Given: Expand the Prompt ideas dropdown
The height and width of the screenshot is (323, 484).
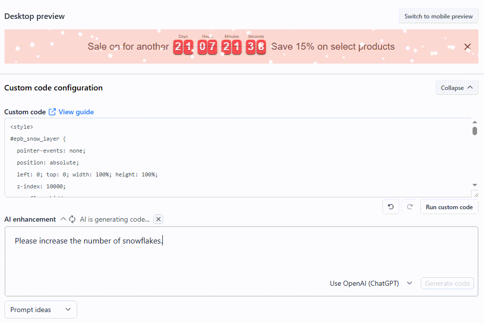Looking at the screenshot, I should [x=41, y=310].
